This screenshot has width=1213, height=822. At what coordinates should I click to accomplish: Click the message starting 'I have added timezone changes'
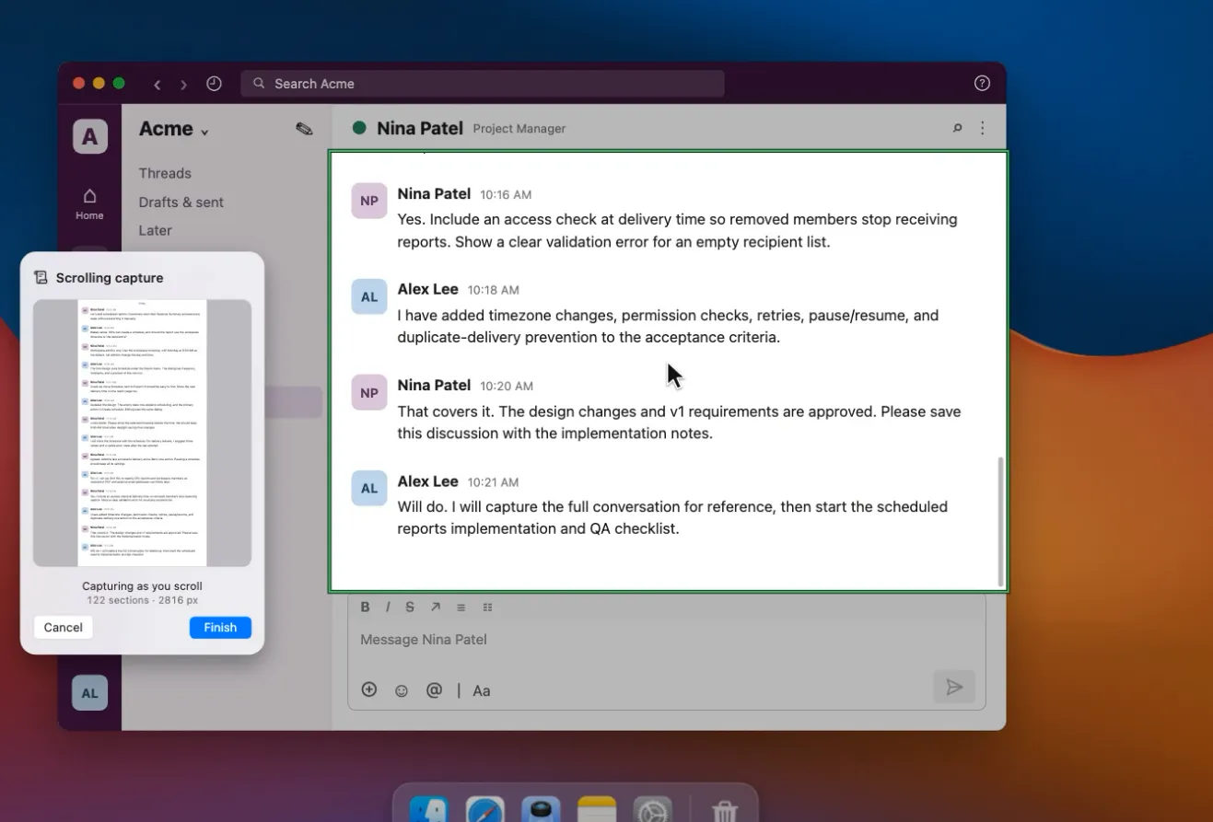[x=668, y=327]
